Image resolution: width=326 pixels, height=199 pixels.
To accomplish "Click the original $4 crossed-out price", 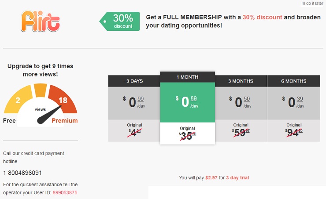I will 134,131.
